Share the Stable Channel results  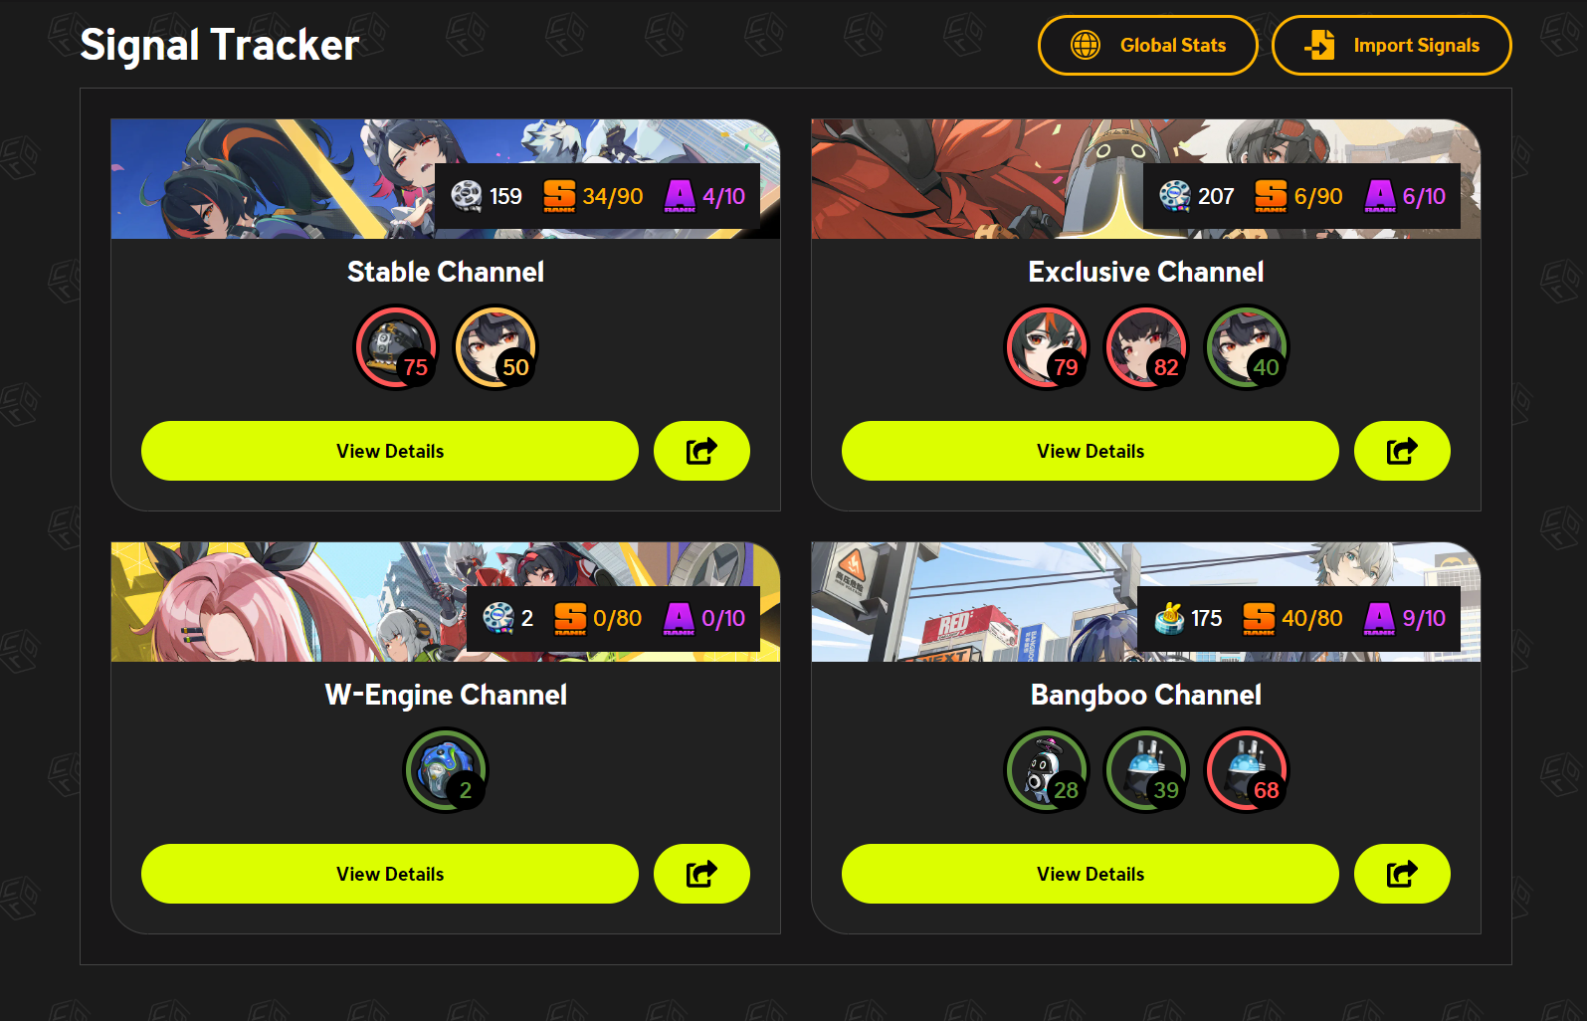[701, 451]
